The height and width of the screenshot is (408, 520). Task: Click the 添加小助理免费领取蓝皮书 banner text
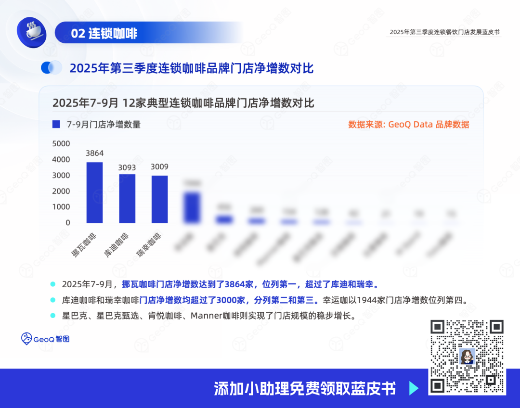pos(305,388)
